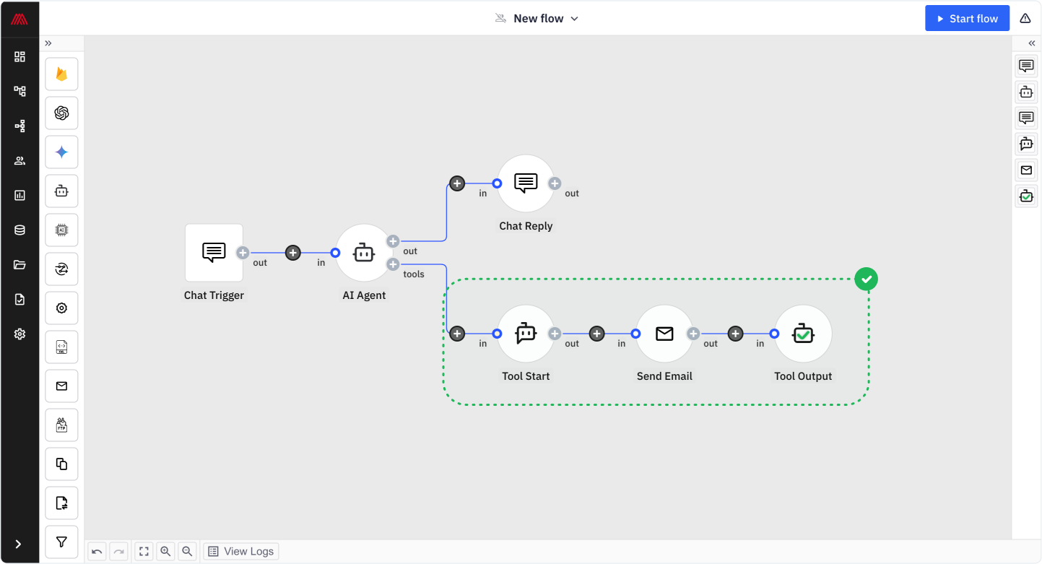Image resolution: width=1042 pixels, height=564 pixels.
Task: Select the Send Email node on canvas
Action: pyautogui.click(x=664, y=334)
